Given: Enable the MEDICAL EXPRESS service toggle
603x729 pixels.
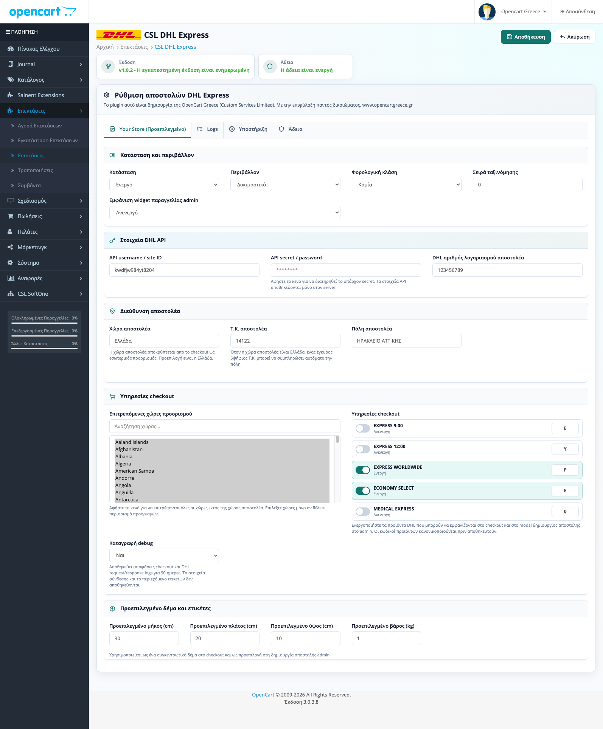Looking at the screenshot, I should click(363, 512).
